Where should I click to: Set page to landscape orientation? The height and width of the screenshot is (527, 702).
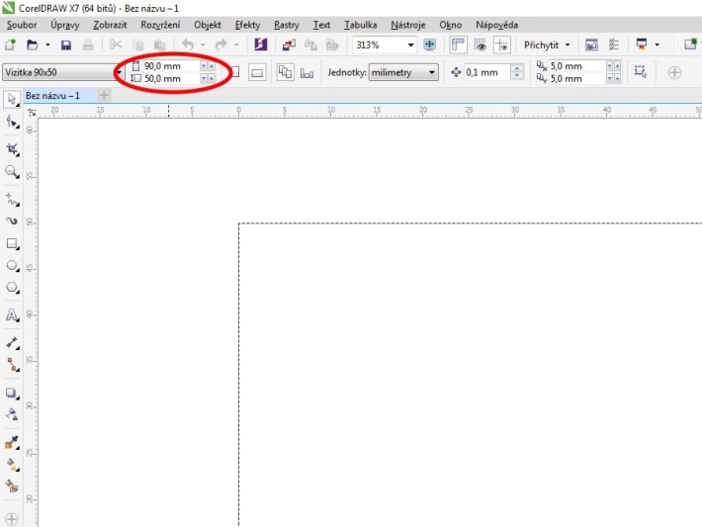click(x=257, y=72)
